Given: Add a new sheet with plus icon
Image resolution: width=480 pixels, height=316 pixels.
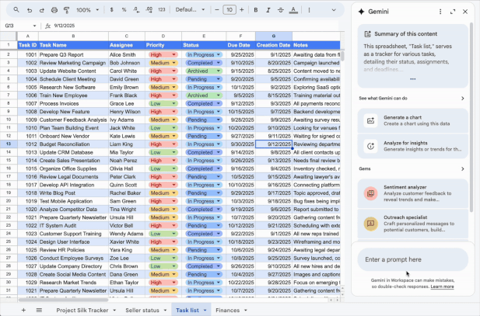Looking at the screenshot, I should point(23,310).
